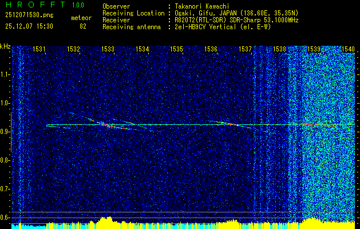The width and height of the screenshot is (360, 229).
Task: Click version number 1.0.0
Action: [78, 5]
